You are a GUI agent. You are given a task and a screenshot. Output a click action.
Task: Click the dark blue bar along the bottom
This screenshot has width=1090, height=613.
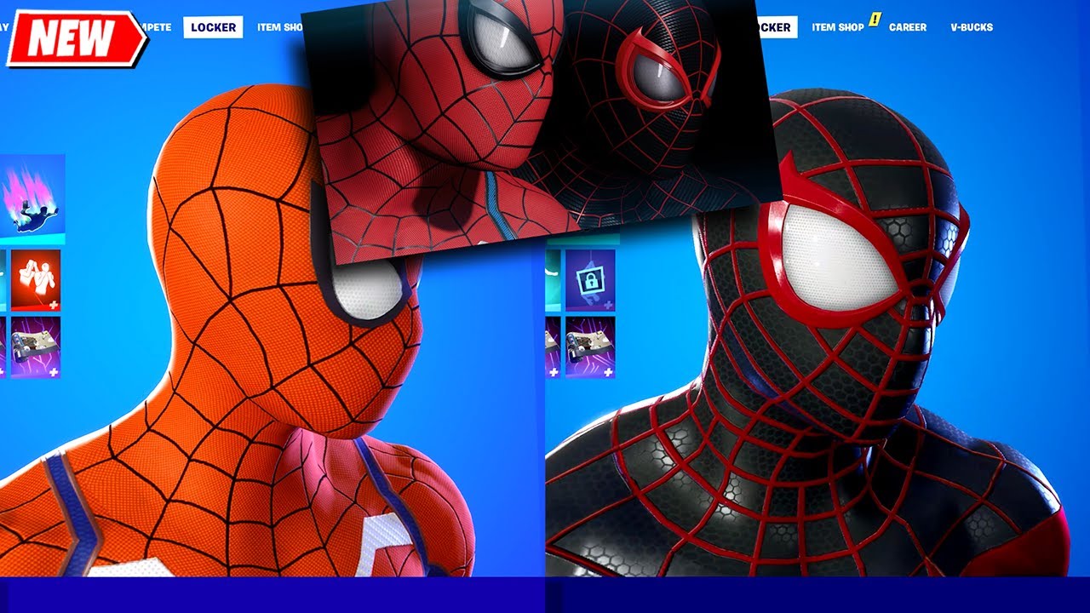point(545,595)
